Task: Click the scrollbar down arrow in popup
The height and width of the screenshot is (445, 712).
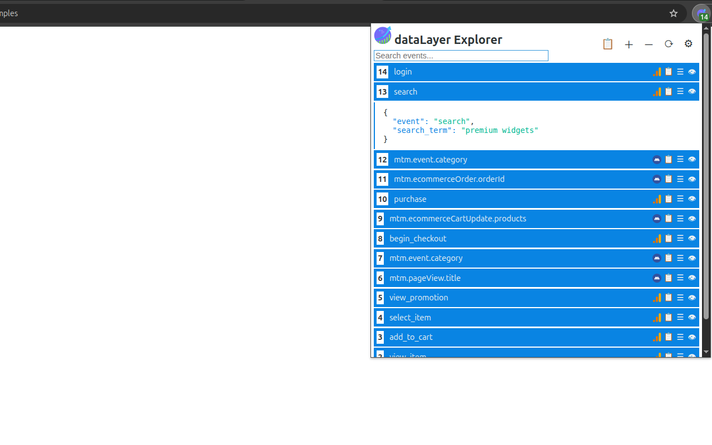Action: point(706,352)
